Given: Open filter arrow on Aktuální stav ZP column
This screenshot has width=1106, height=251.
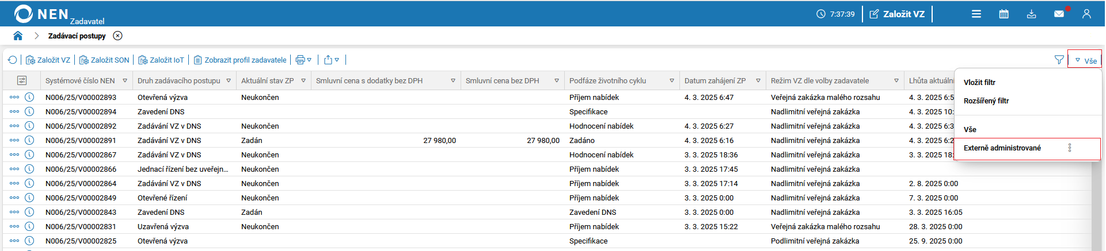Looking at the screenshot, I should tap(303, 80).
